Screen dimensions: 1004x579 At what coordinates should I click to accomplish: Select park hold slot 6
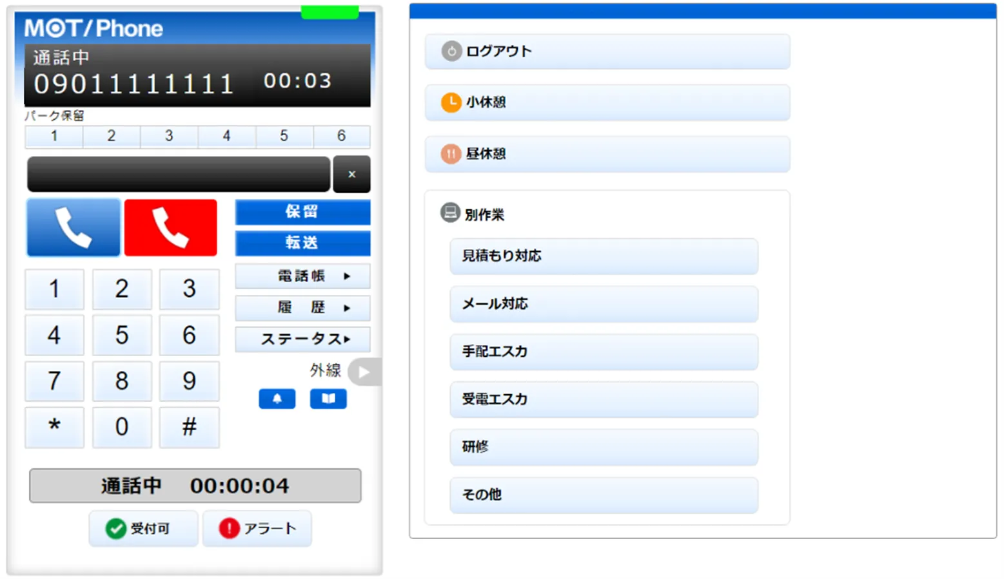(x=341, y=136)
